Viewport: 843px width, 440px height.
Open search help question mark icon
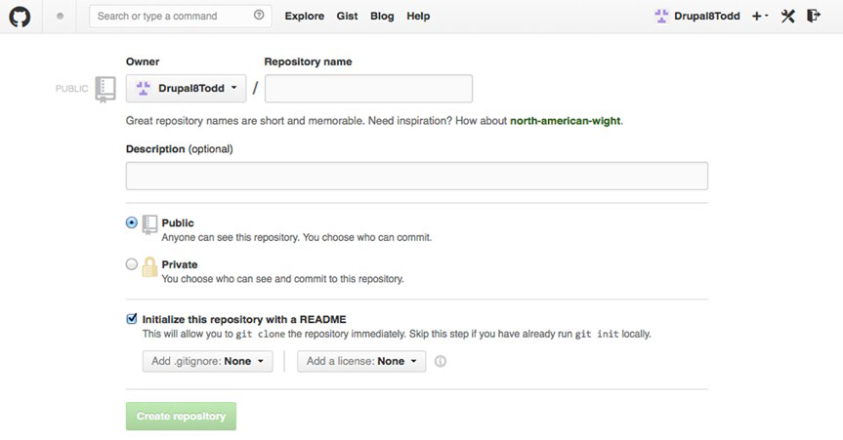(x=259, y=15)
